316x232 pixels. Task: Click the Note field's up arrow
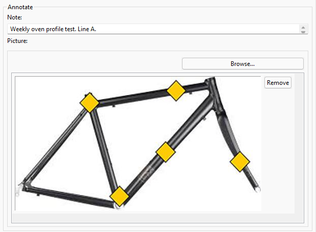(303, 27)
